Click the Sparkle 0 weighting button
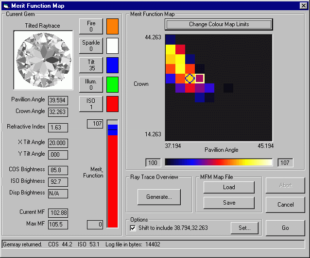The height and width of the screenshot is (258, 310). 91,46
